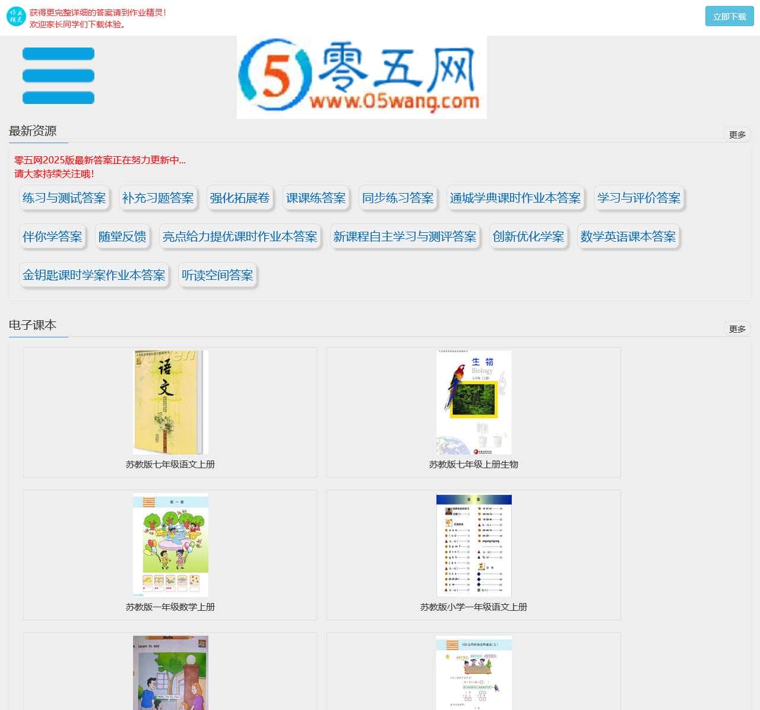Open 听读空间答案 link
The height and width of the screenshot is (710, 760).
pos(217,275)
